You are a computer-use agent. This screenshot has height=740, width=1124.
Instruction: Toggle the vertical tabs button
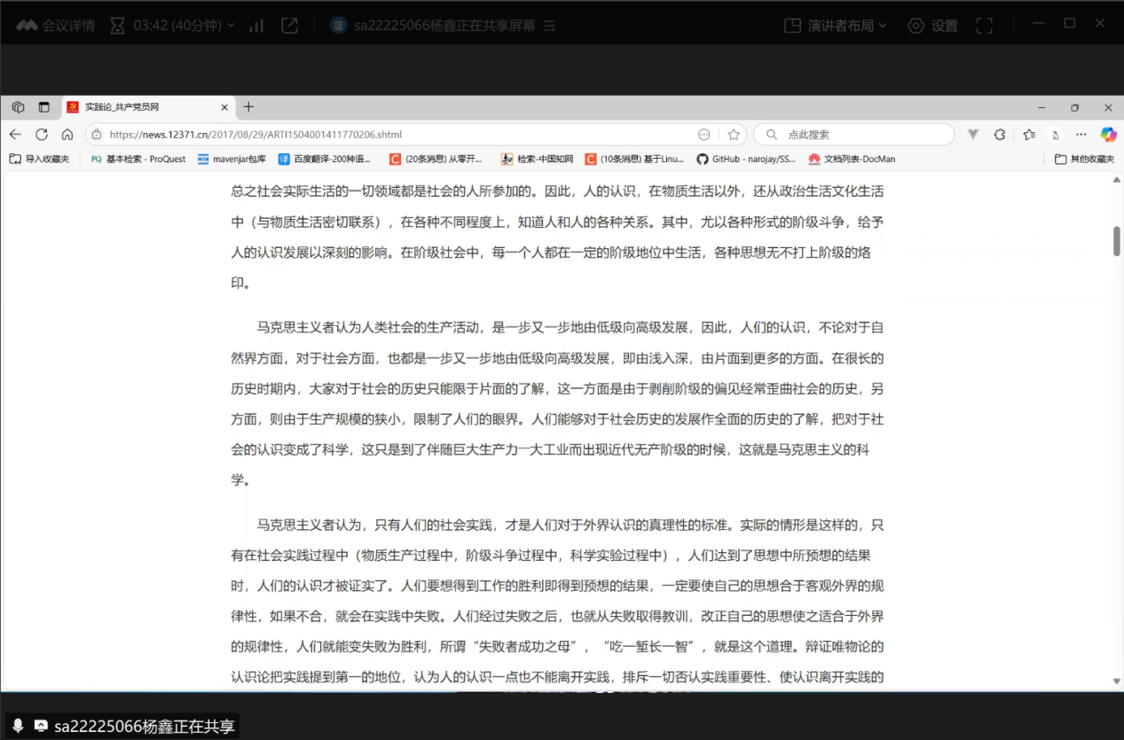click(x=43, y=107)
